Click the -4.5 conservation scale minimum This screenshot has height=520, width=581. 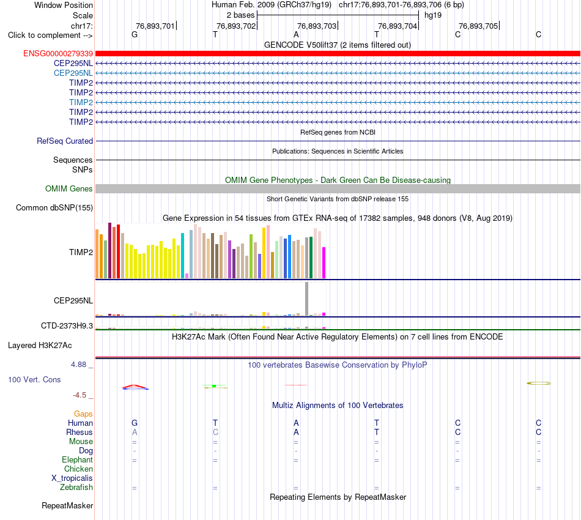(80, 395)
